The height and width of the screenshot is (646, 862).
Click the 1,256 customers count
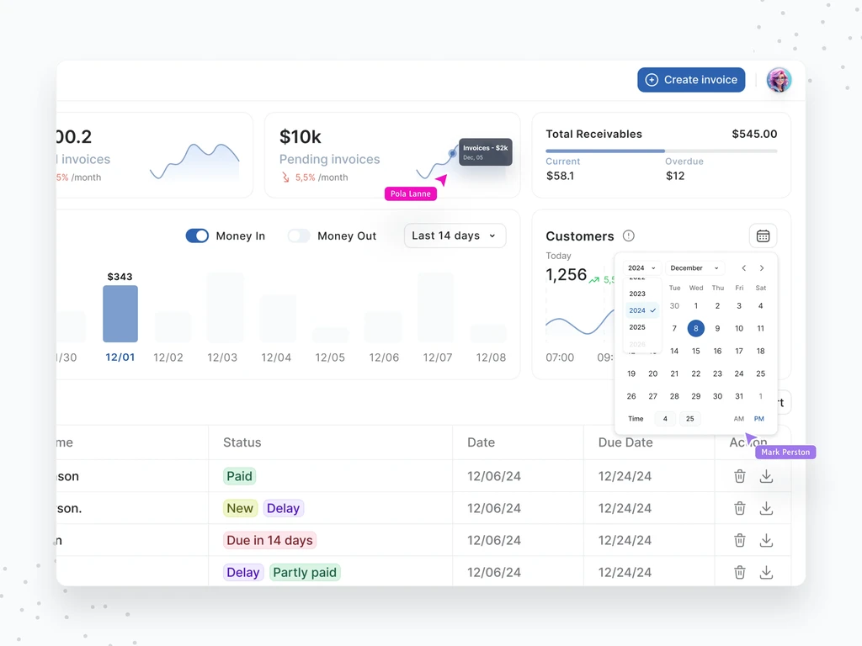click(x=567, y=275)
